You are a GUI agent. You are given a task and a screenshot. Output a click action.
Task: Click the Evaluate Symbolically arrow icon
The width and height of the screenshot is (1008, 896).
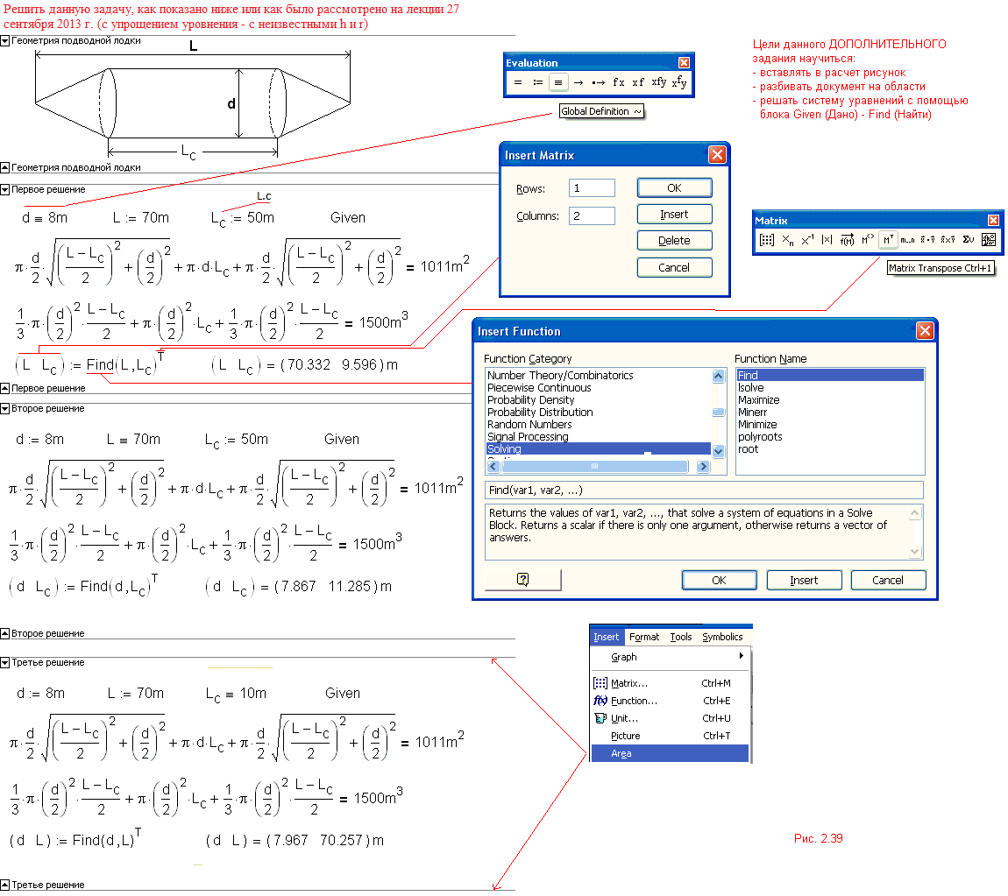[x=578, y=82]
